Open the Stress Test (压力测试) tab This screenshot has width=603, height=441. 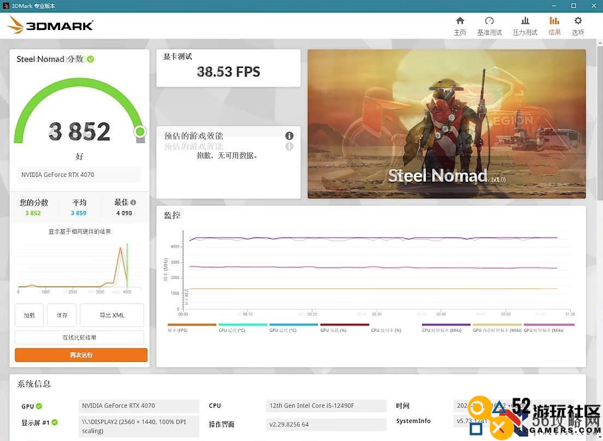[525, 26]
